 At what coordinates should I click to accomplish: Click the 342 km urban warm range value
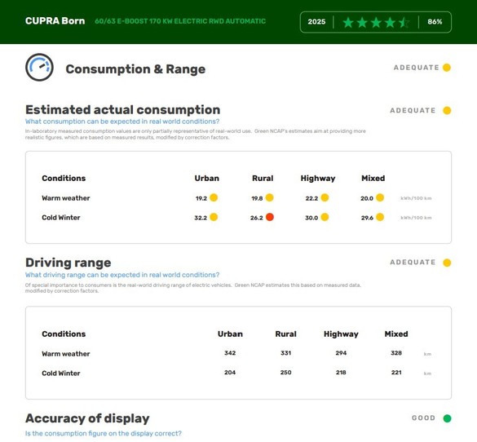click(230, 353)
